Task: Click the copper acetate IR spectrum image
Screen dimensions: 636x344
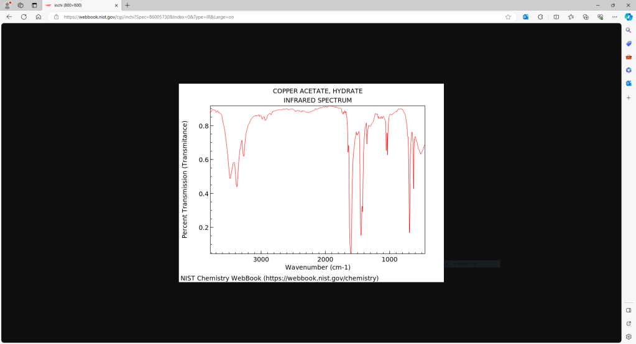Action: (x=311, y=183)
